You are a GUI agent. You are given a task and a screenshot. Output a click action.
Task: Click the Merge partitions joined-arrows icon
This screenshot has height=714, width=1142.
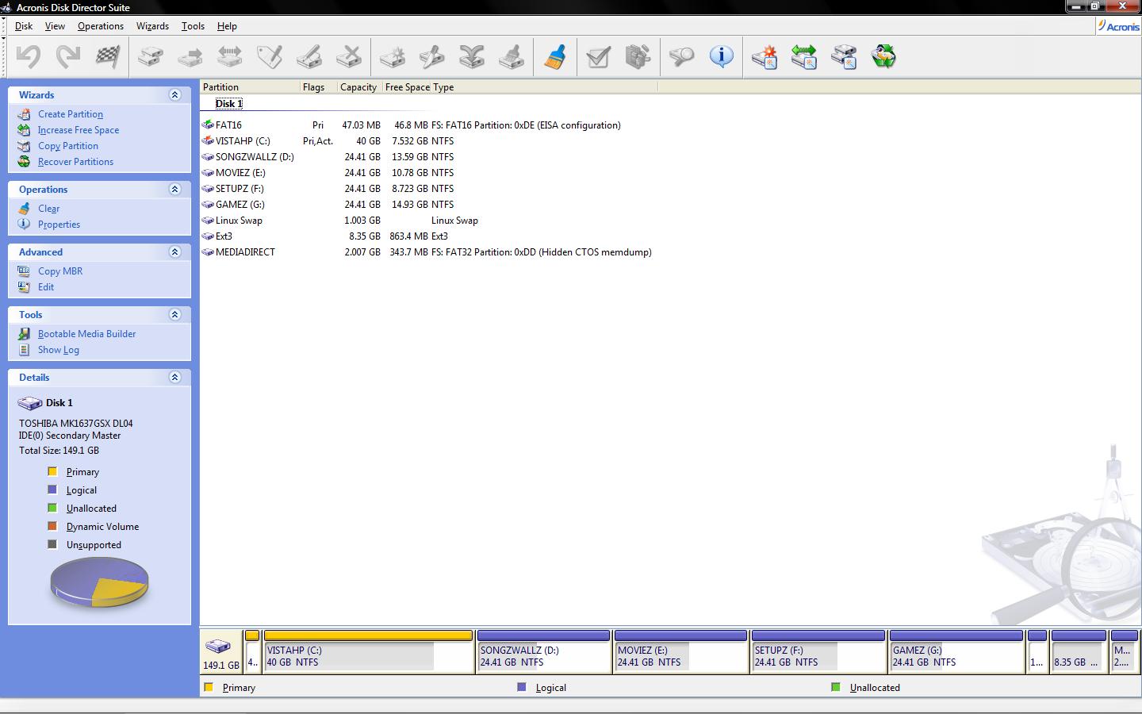tap(472, 56)
